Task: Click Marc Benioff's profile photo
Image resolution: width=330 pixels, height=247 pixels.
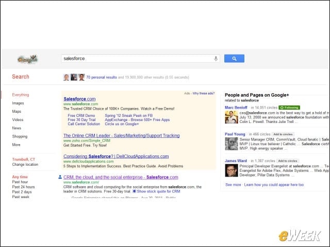Action: coord(232,117)
